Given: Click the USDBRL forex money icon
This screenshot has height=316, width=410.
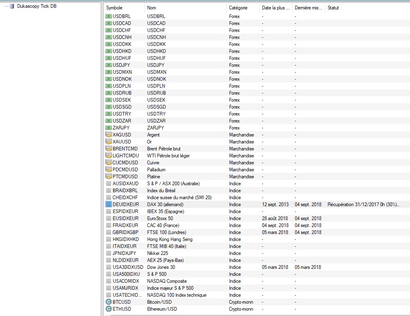Looking at the screenshot, I should point(109,16).
